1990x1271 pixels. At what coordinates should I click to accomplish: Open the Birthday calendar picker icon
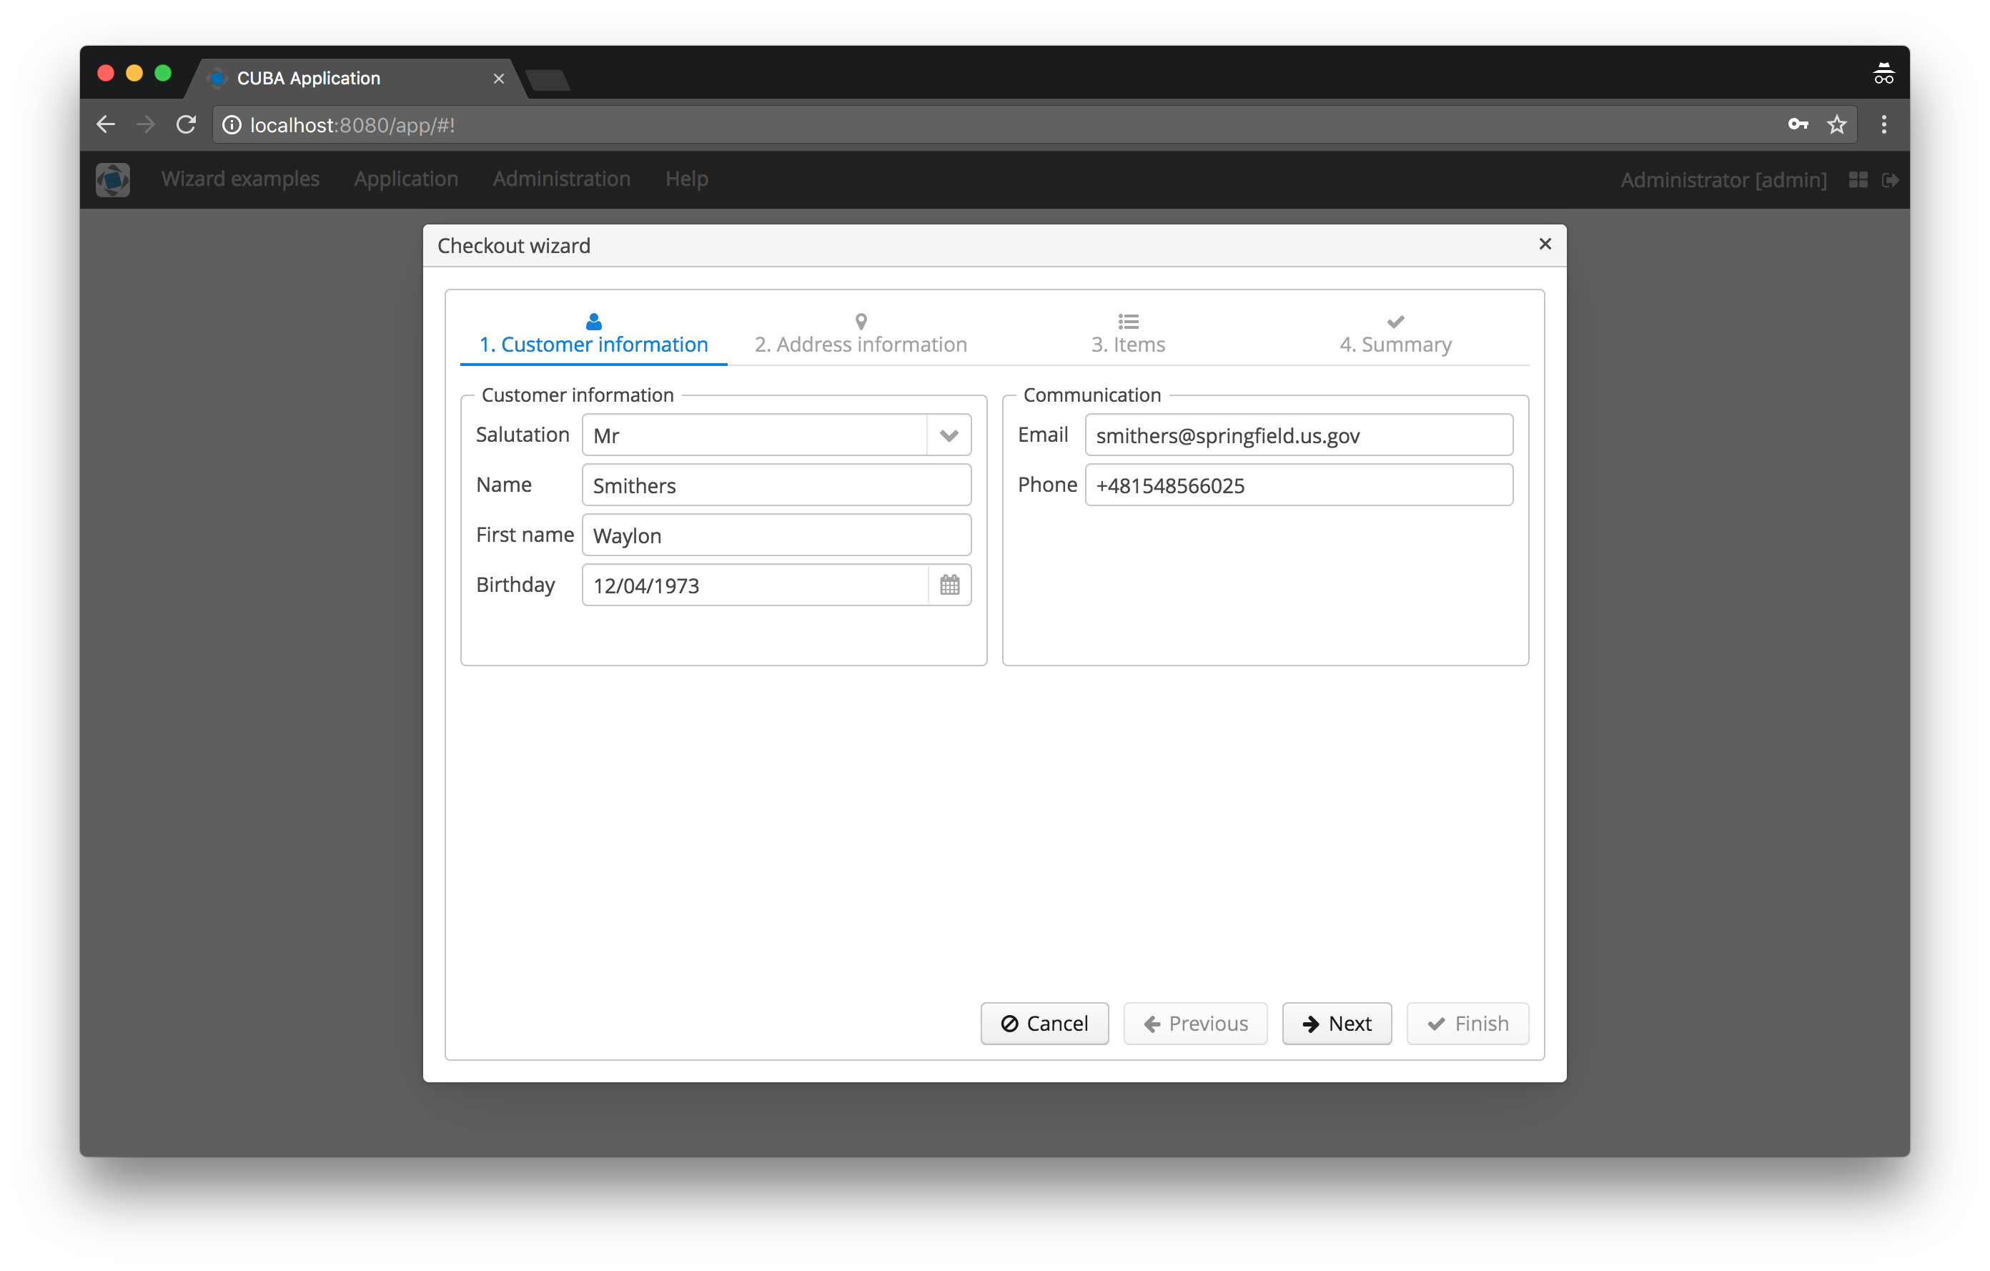[x=949, y=585]
